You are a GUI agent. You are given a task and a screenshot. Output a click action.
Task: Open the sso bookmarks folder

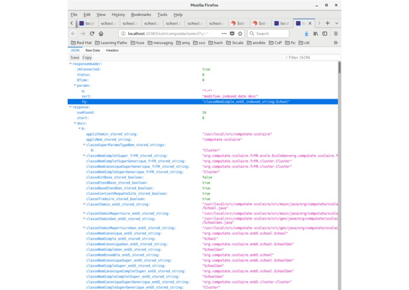point(199,43)
